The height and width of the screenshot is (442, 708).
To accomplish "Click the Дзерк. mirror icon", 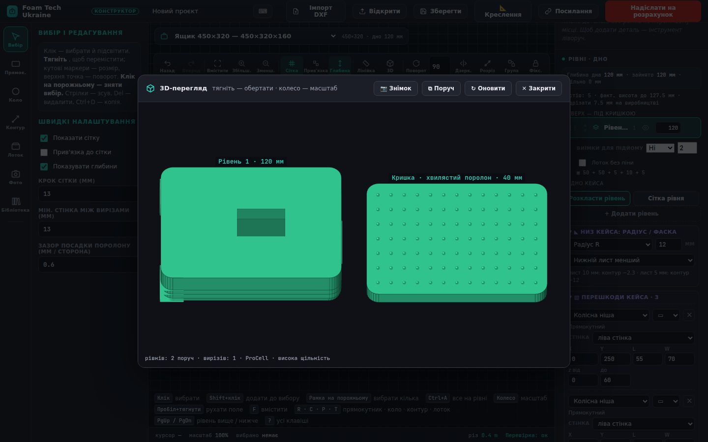I will pyautogui.click(x=463, y=66).
